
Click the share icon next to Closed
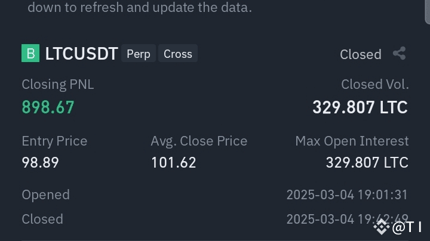[x=399, y=54]
